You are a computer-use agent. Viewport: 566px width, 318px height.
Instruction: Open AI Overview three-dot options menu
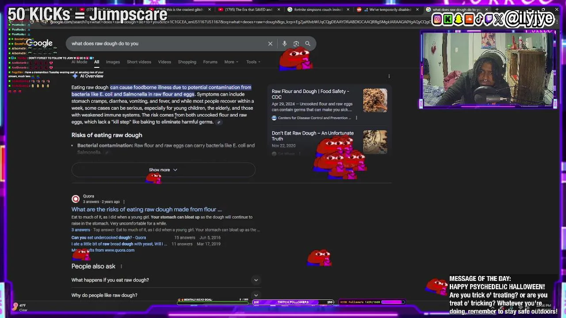[x=389, y=76]
